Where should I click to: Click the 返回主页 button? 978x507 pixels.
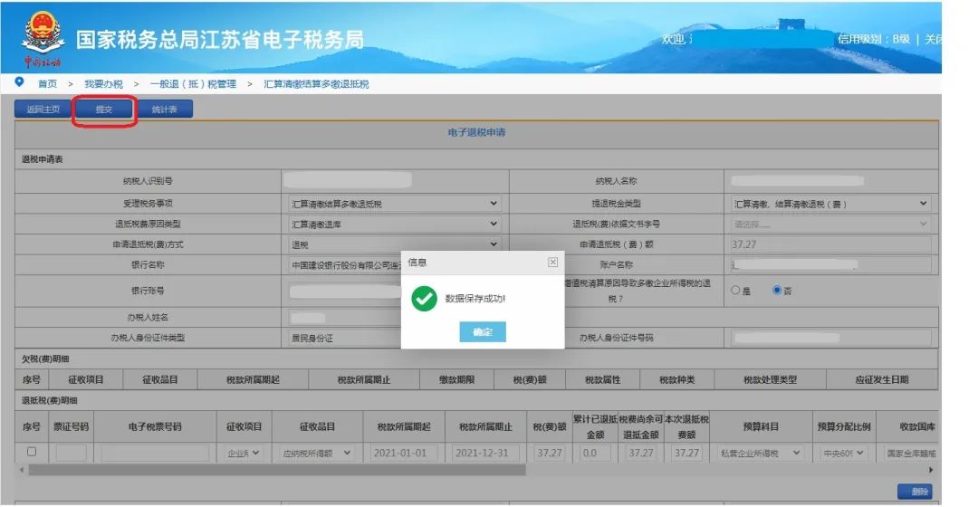point(43,110)
